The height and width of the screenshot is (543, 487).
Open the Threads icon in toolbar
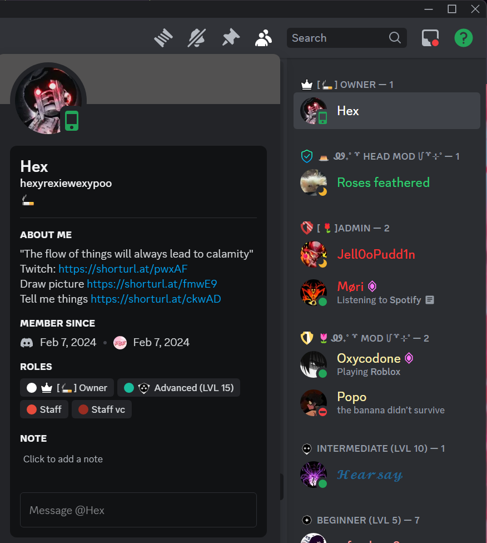(163, 38)
